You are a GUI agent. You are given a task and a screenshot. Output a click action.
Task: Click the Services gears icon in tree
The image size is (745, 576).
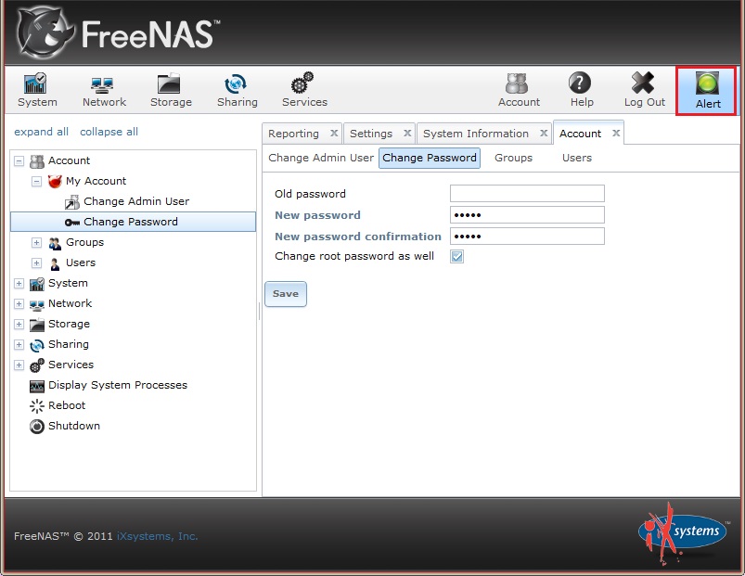coord(36,365)
